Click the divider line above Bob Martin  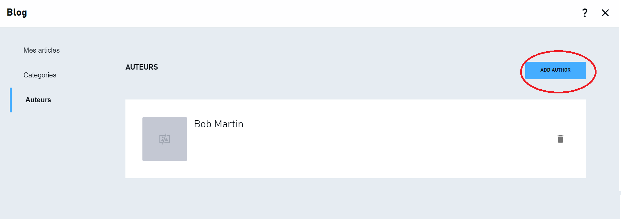coord(356,108)
